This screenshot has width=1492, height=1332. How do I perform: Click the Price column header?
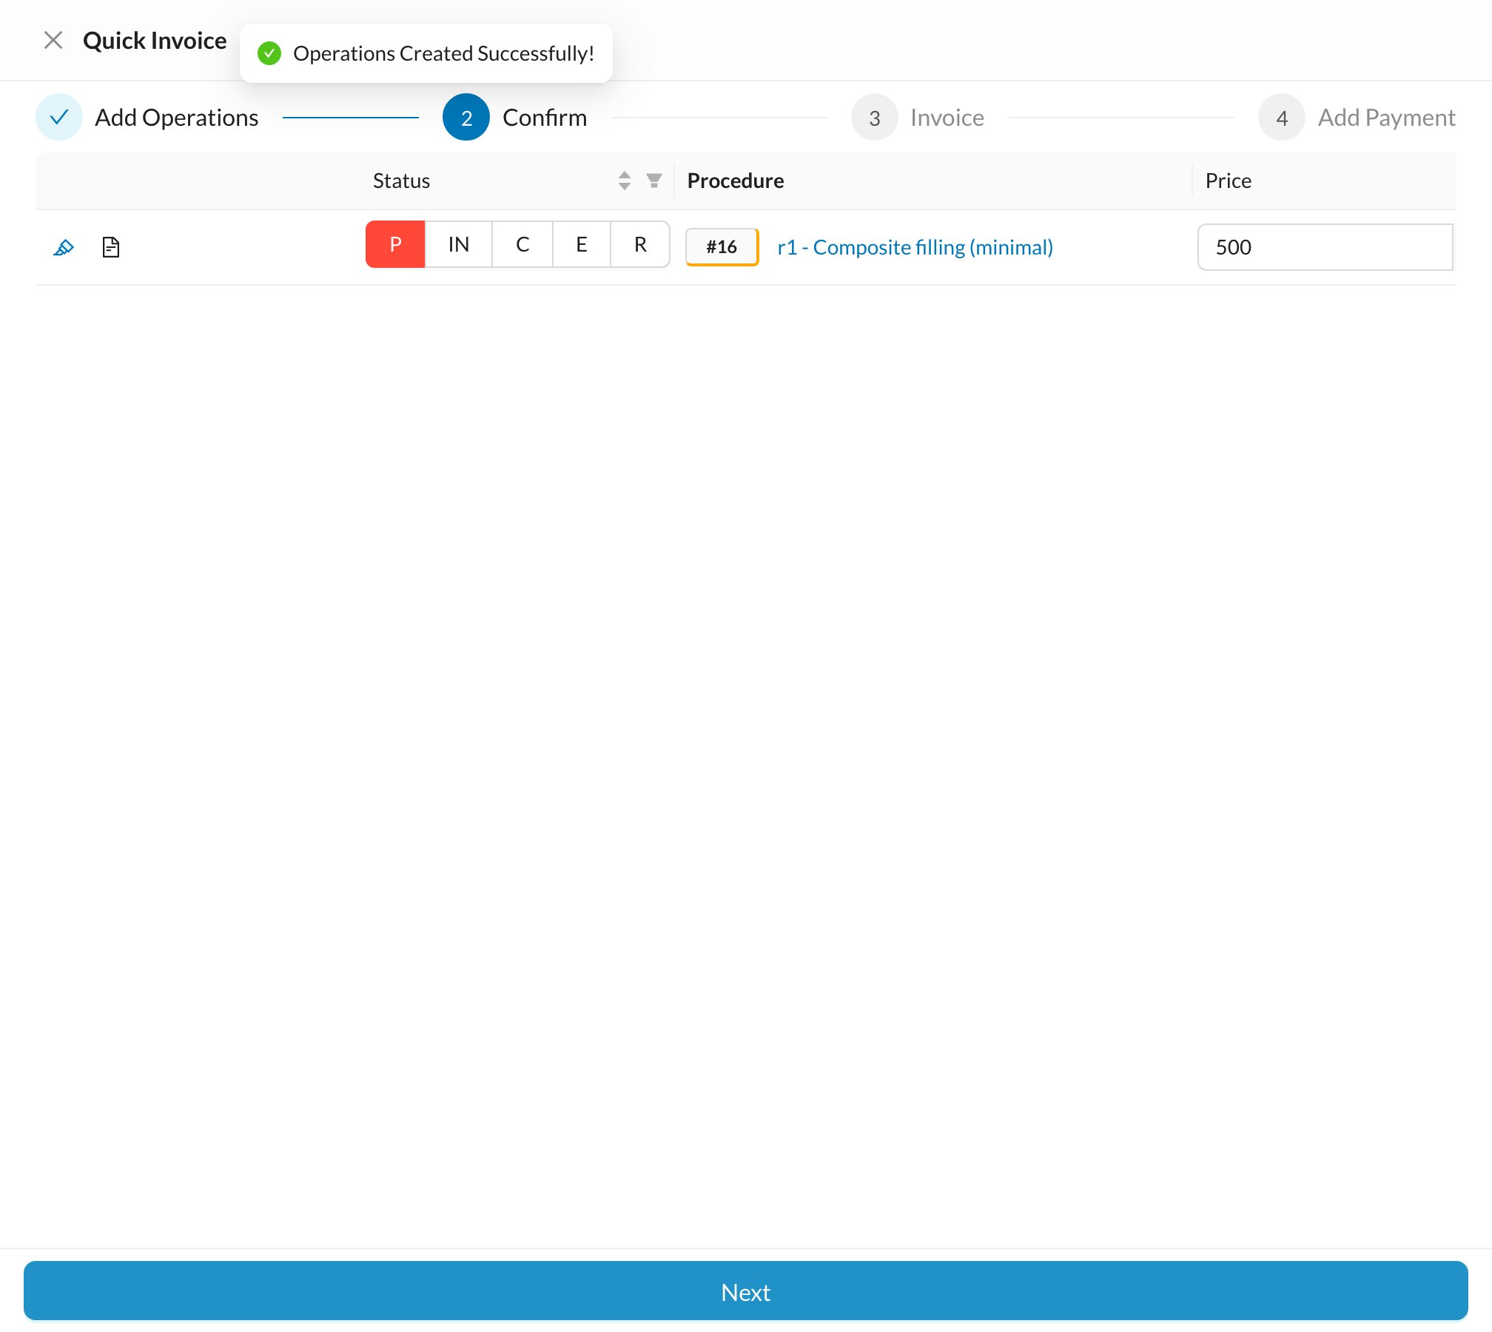[x=1229, y=181]
